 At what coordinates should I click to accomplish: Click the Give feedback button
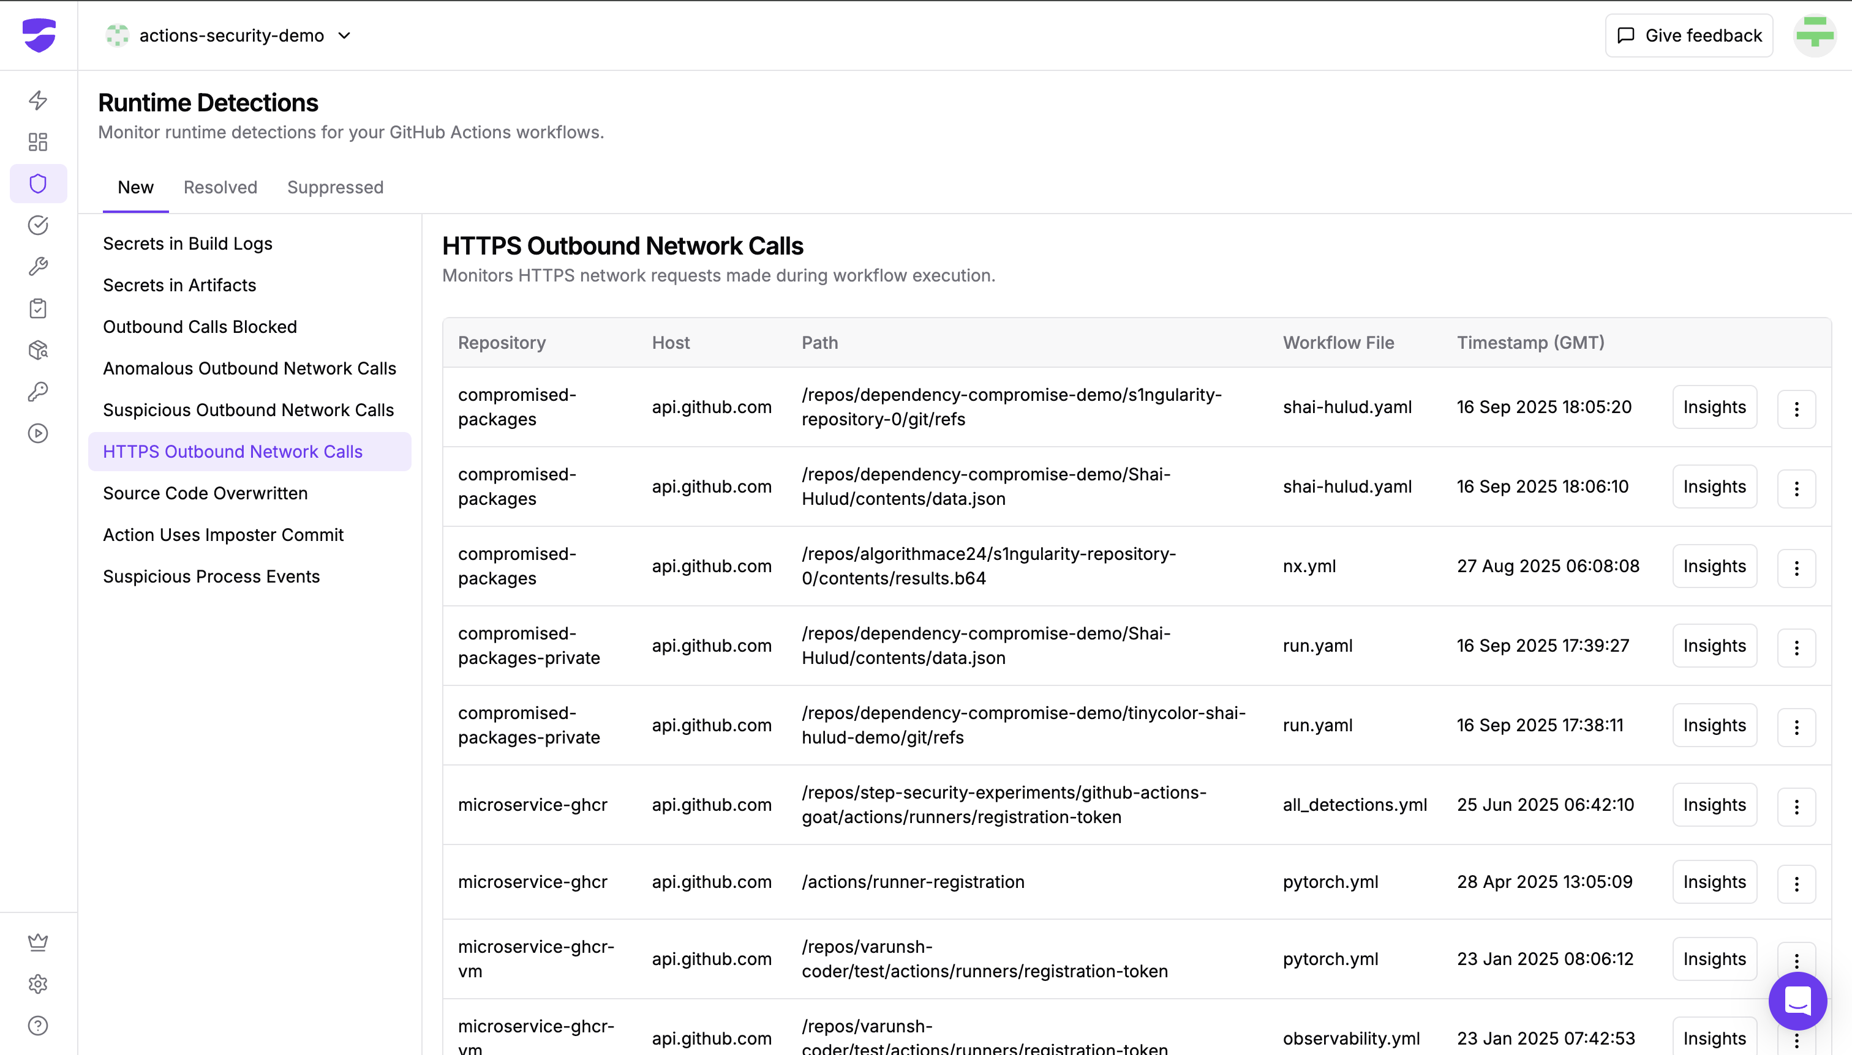pos(1689,35)
